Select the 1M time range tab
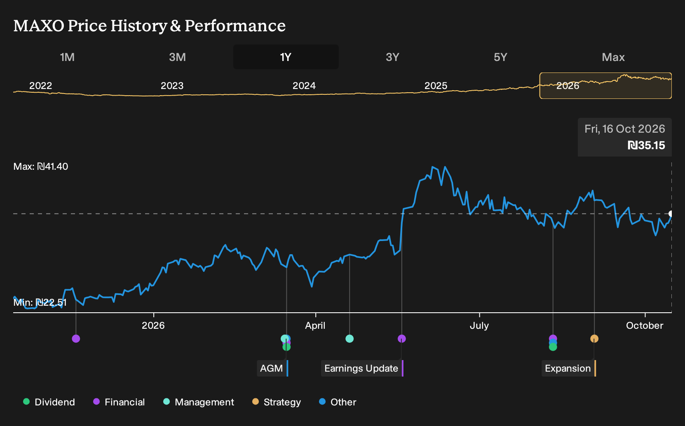 tap(67, 57)
